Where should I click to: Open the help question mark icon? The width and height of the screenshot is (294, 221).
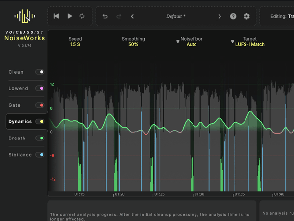pos(233,16)
